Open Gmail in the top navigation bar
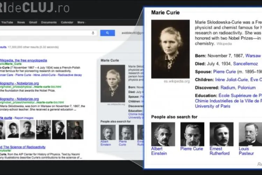Screen dimensions: 262x175 [33, 22]
